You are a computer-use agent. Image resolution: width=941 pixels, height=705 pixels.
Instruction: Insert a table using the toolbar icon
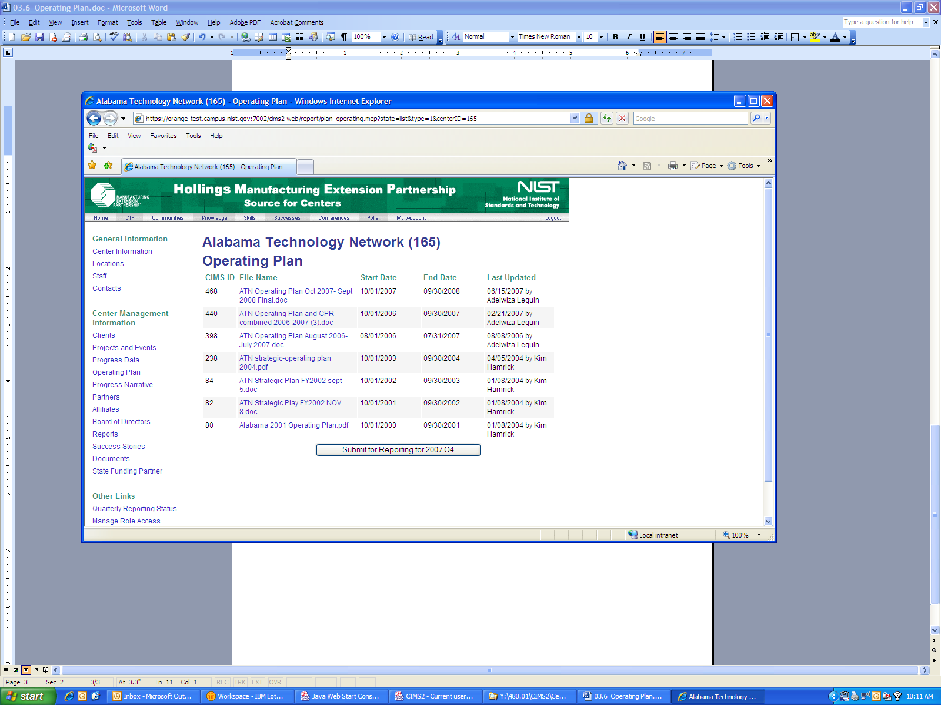tap(273, 37)
